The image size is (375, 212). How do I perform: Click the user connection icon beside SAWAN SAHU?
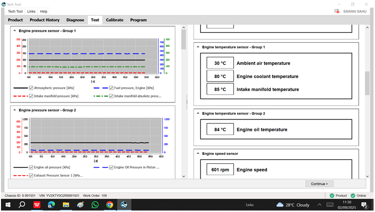[337, 11]
